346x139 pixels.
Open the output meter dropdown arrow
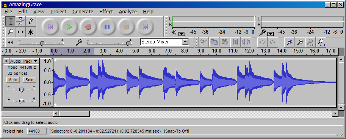(182, 34)
